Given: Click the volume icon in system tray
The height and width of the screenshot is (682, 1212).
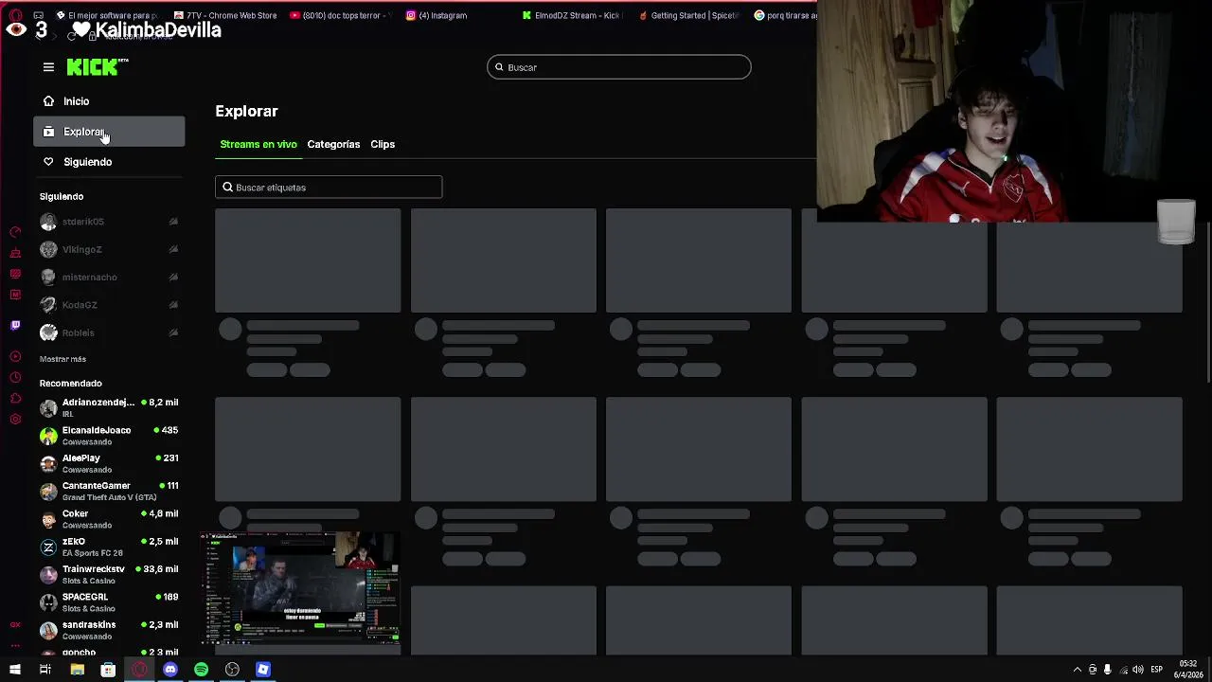Looking at the screenshot, I should (x=1138, y=670).
